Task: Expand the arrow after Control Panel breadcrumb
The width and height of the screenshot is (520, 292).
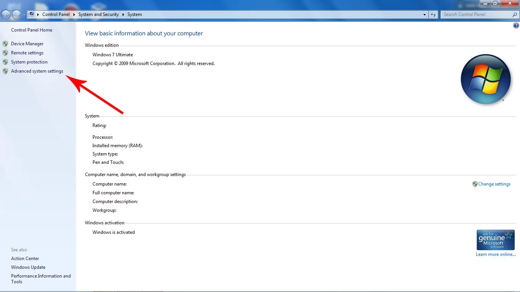Action: (74, 14)
